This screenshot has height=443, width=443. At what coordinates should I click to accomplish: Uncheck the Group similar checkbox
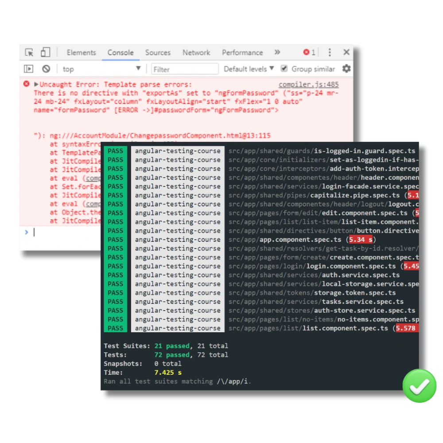pos(284,69)
